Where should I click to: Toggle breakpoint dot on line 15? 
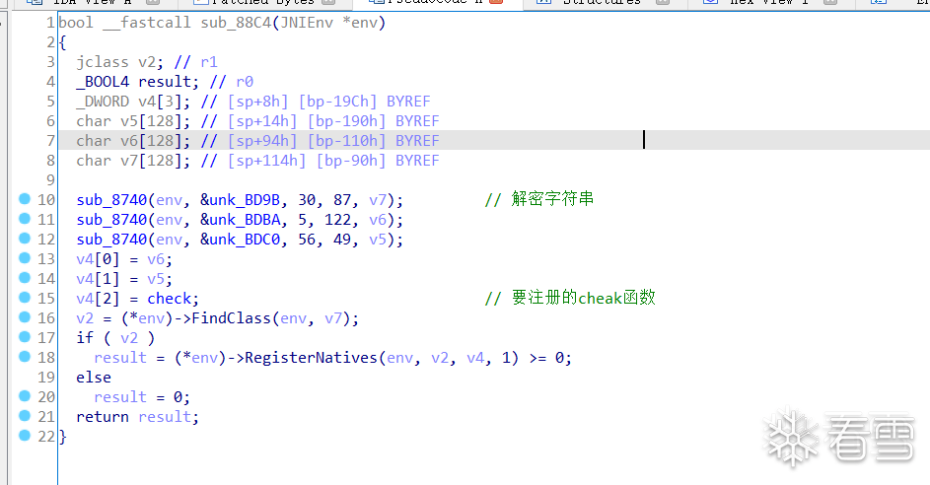tap(25, 297)
